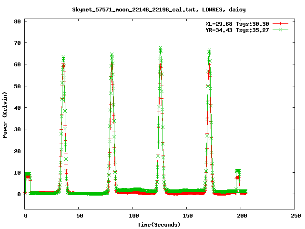The image size is (305, 229).
Task: Click x-axis tick label 250
Action: [296, 216]
